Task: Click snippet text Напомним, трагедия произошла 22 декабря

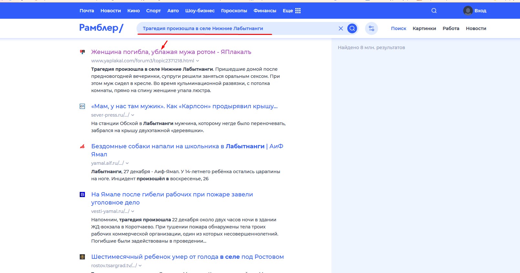Action: (x=185, y=230)
